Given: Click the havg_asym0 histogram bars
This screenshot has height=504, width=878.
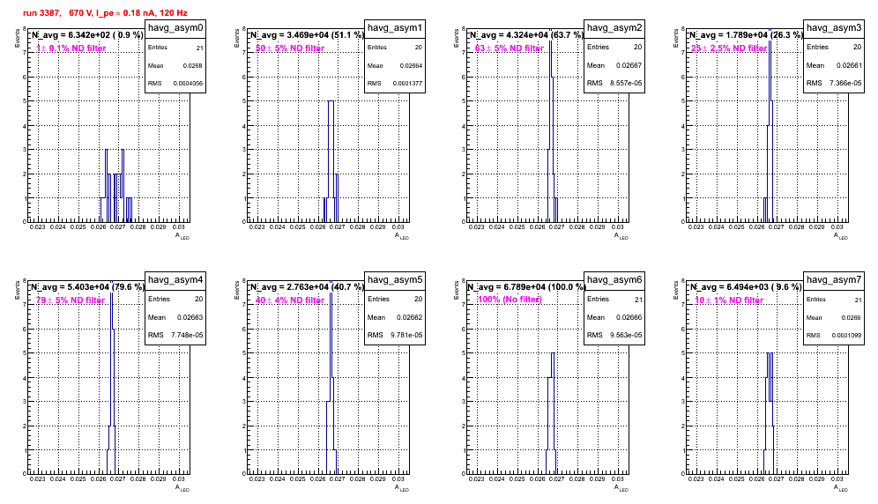Looking at the screenshot, I should click(x=116, y=185).
